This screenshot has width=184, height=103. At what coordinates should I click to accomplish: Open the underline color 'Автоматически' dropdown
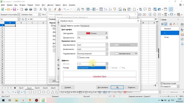click(124, 54)
